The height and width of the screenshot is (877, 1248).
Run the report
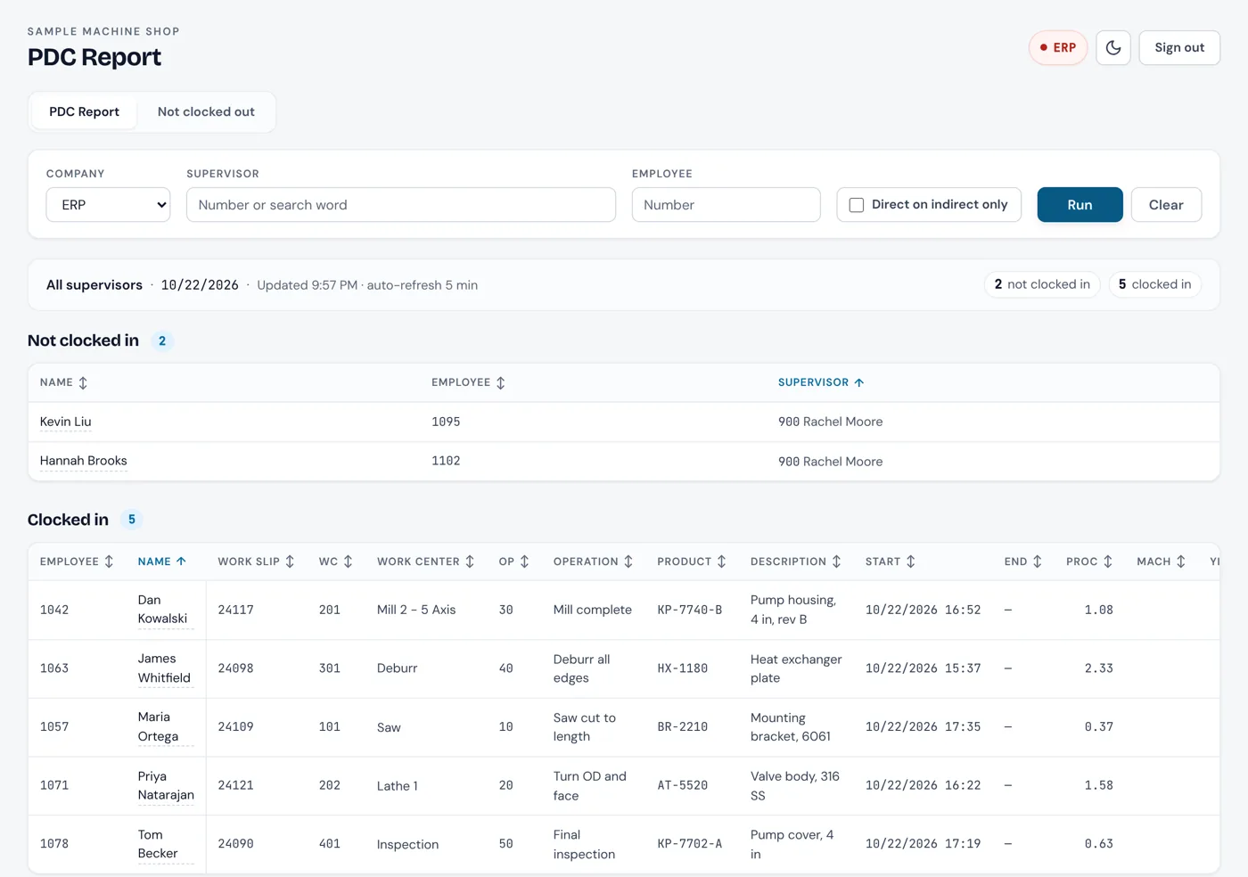[x=1080, y=205]
